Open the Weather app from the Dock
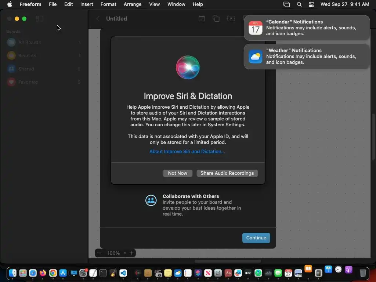The height and width of the screenshot is (282, 376). click(x=178, y=273)
